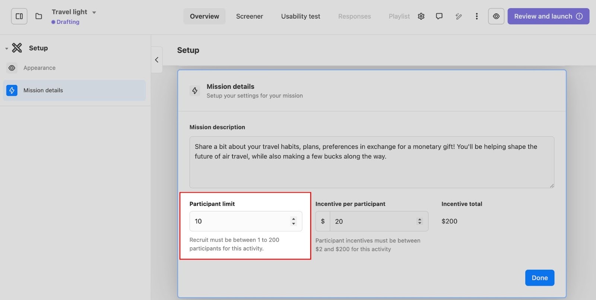Click the Mission details lightning icon in the sidebar

[12, 90]
